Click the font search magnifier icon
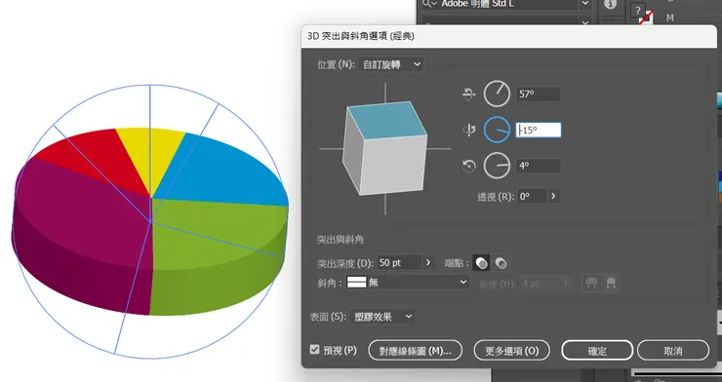Image resolution: width=722 pixels, height=382 pixels. point(427,4)
